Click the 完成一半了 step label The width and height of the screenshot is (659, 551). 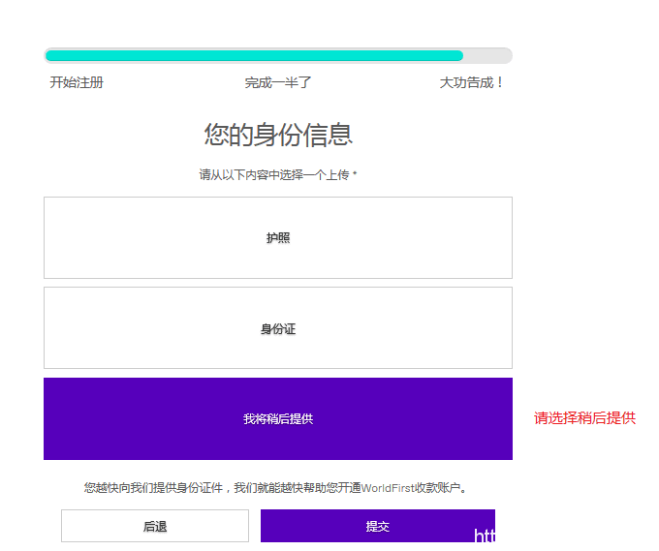pos(278,82)
